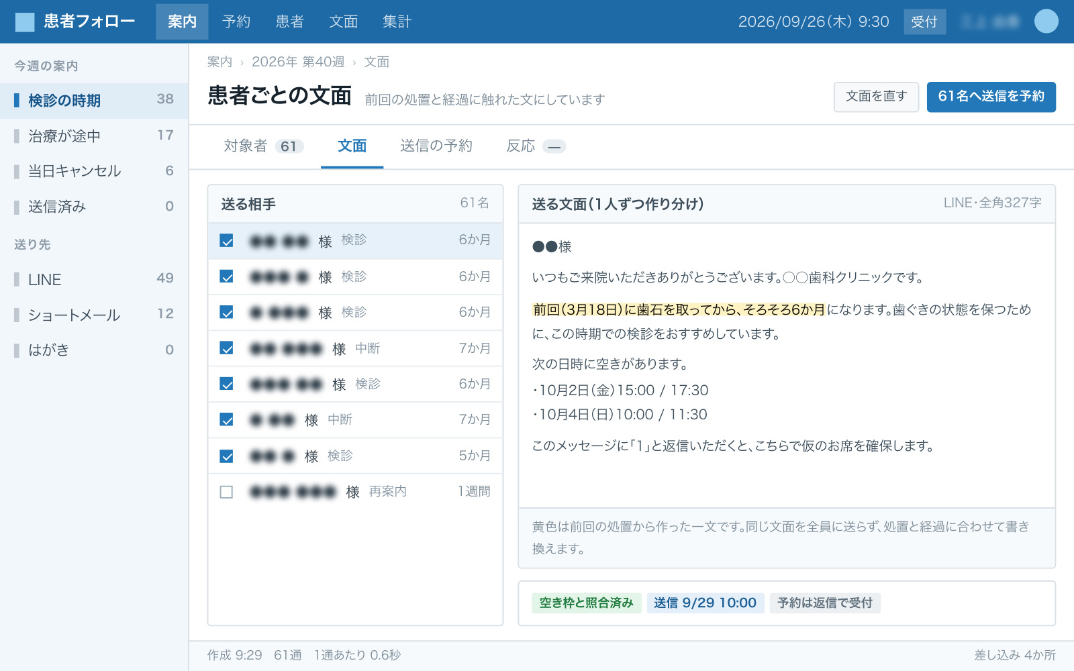
Task: Click the LINE・全角327字 label
Action: point(992,203)
